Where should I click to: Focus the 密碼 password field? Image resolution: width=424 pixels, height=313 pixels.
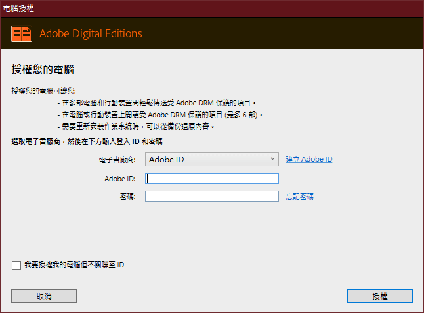[x=212, y=196]
